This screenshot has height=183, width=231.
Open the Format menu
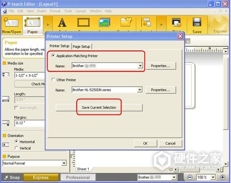[55, 11]
